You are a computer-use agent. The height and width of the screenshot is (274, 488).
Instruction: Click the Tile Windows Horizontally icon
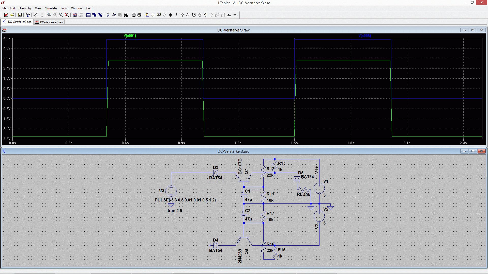(88, 15)
